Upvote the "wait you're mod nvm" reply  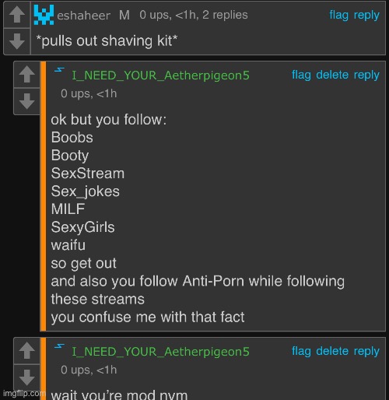click(x=27, y=350)
